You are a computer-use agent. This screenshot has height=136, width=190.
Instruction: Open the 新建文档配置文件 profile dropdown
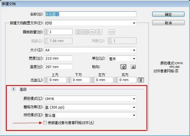[x=90, y=23]
